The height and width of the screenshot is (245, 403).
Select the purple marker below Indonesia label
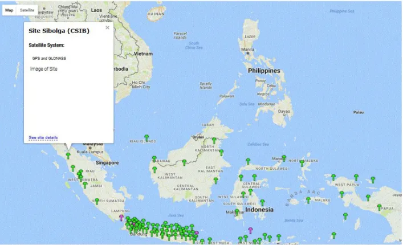pos(250,230)
